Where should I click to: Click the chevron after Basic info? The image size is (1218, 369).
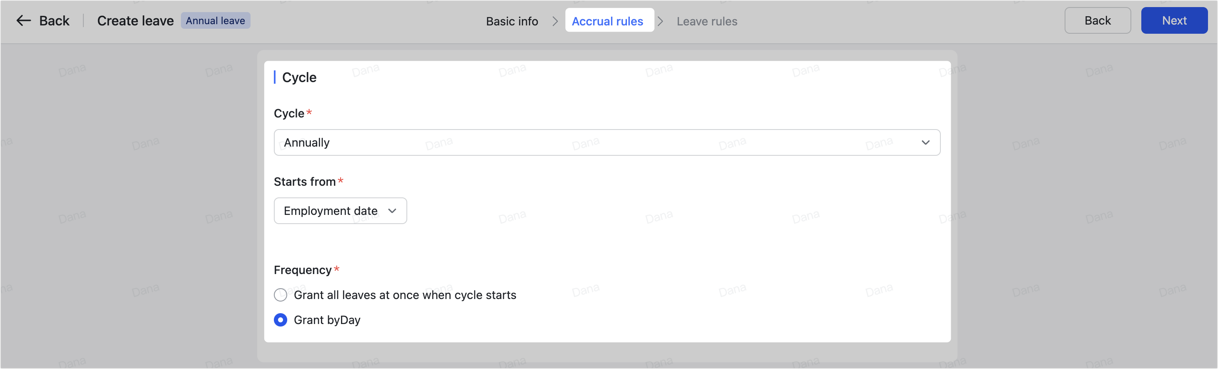tap(555, 22)
